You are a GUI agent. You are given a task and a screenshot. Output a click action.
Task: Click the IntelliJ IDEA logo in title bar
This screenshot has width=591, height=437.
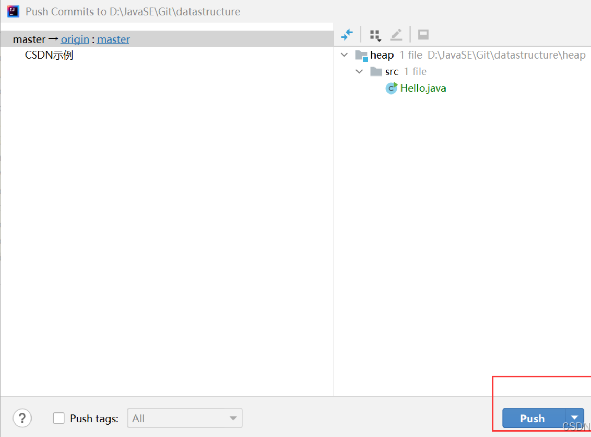tap(13, 11)
